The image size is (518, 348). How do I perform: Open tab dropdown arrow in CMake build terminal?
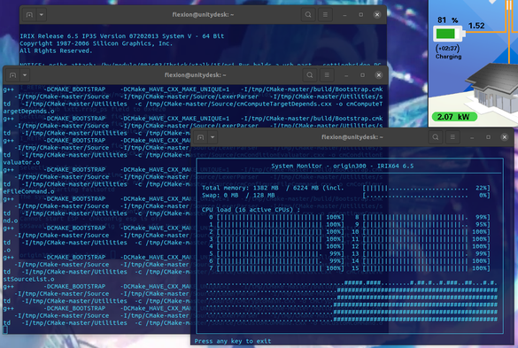click(25, 75)
